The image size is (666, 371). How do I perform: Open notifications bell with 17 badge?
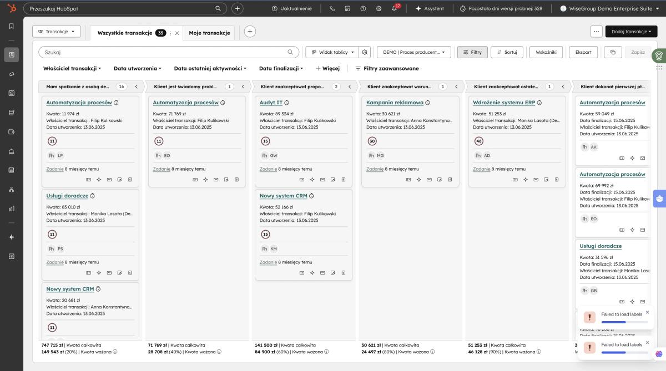coord(395,8)
